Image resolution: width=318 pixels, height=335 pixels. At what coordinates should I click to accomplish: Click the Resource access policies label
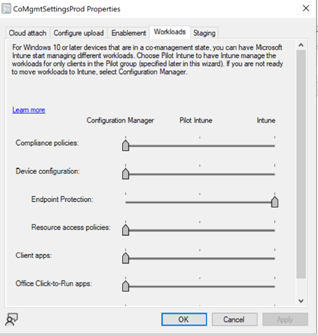click(71, 227)
